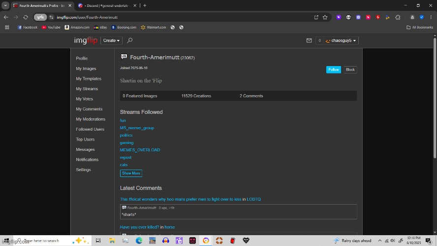Image resolution: width=437 pixels, height=246 pixels.
Task: Open the browser extensions puzzle icon
Action: click(x=398, y=17)
